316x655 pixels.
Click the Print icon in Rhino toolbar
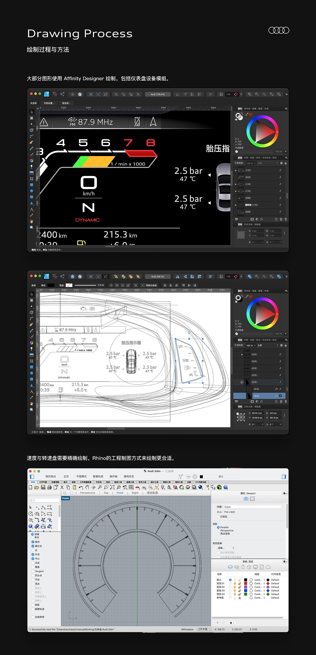49,487
